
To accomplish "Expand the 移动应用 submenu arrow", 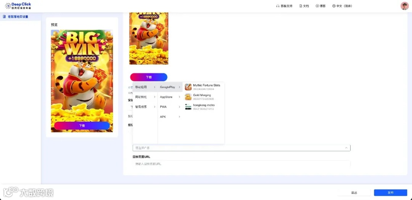I will pyautogui.click(x=154, y=87).
